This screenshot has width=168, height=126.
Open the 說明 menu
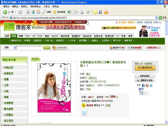point(56,6)
